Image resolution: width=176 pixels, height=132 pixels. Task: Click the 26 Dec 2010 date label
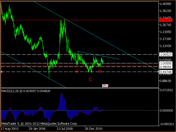(x=94, y=128)
